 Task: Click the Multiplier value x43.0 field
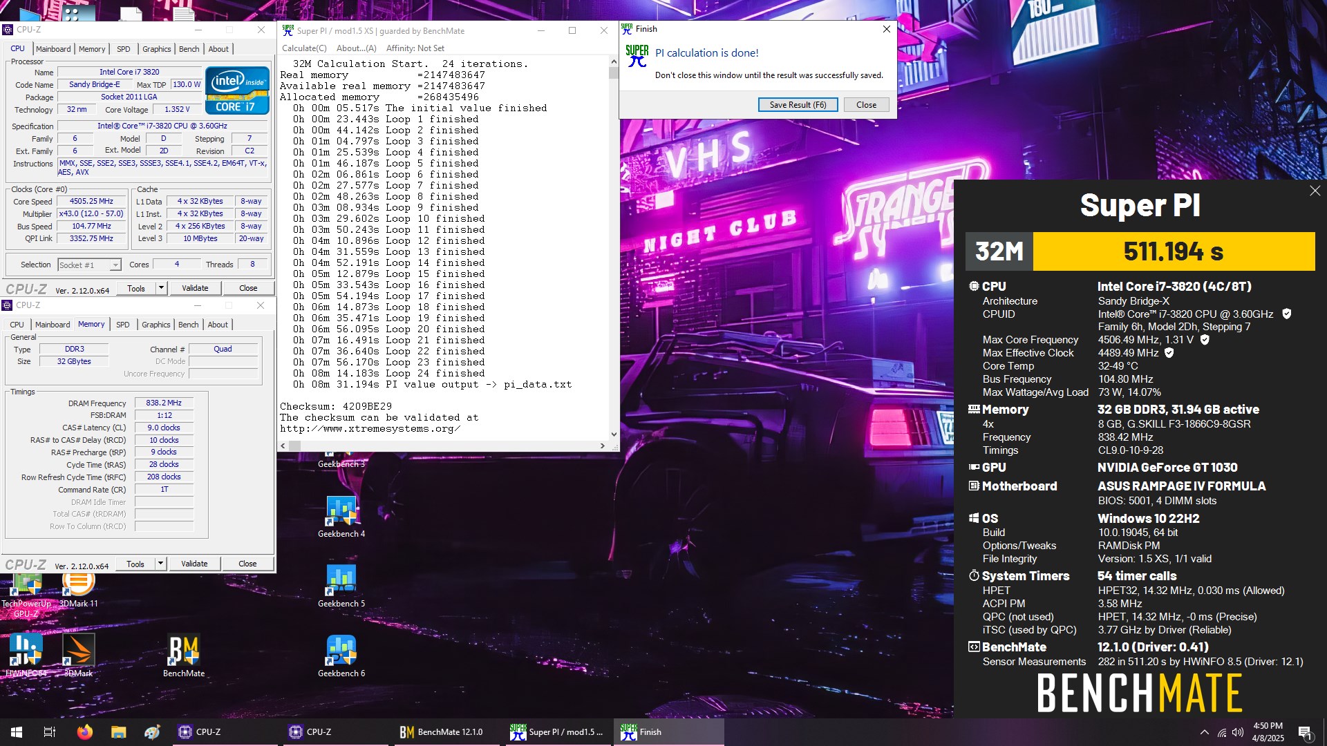click(92, 214)
